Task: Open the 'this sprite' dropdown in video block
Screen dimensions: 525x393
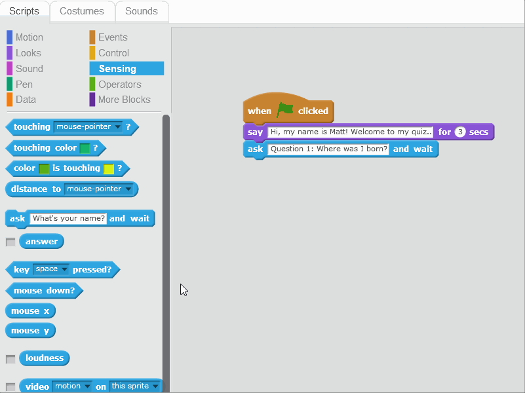Action: tap(134, 386)
